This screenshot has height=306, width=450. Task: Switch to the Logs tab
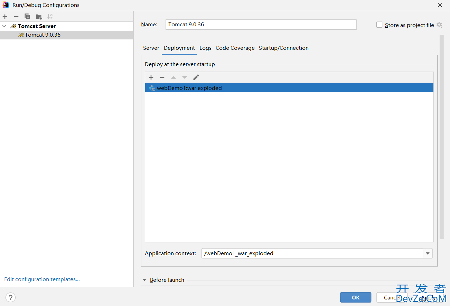point(205,48)
